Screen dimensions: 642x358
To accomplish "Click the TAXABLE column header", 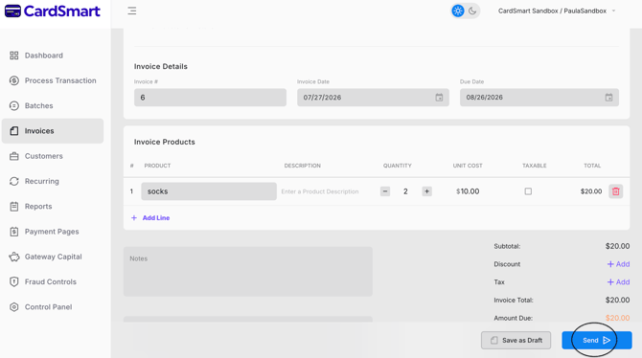I will (x=535, y=166).
